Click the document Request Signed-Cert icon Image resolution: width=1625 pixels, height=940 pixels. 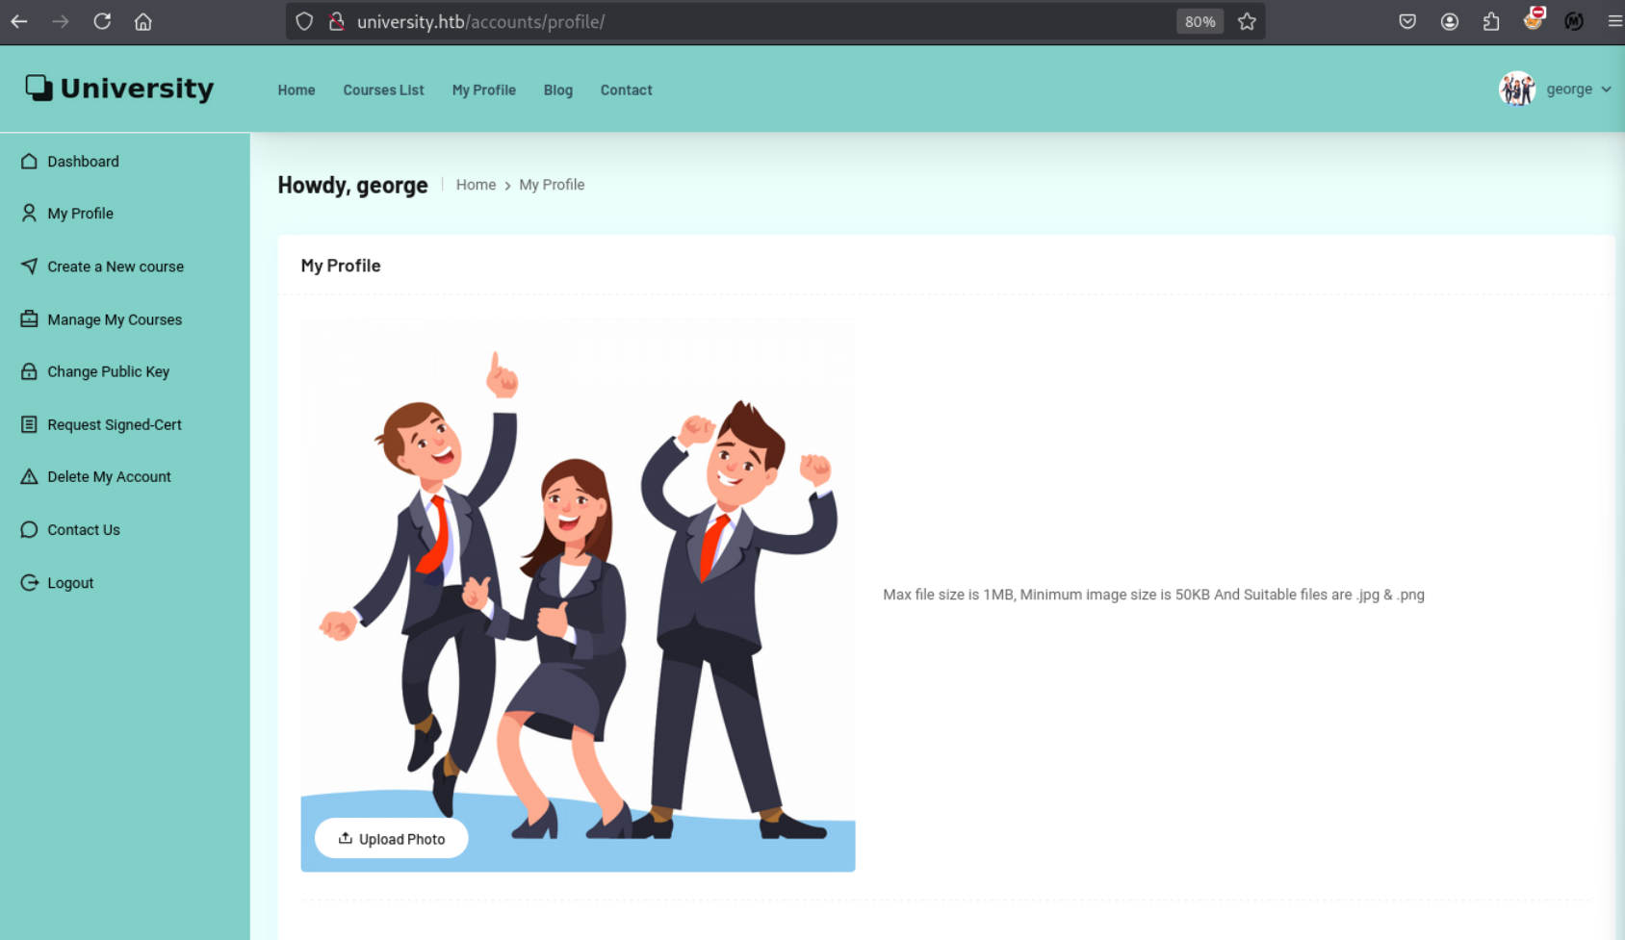click(29, 424)
